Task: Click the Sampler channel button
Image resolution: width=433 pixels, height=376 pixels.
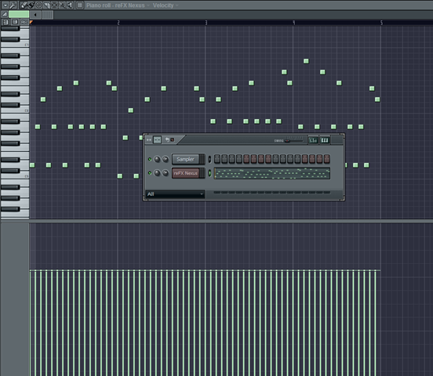Action: pos(185,159)
